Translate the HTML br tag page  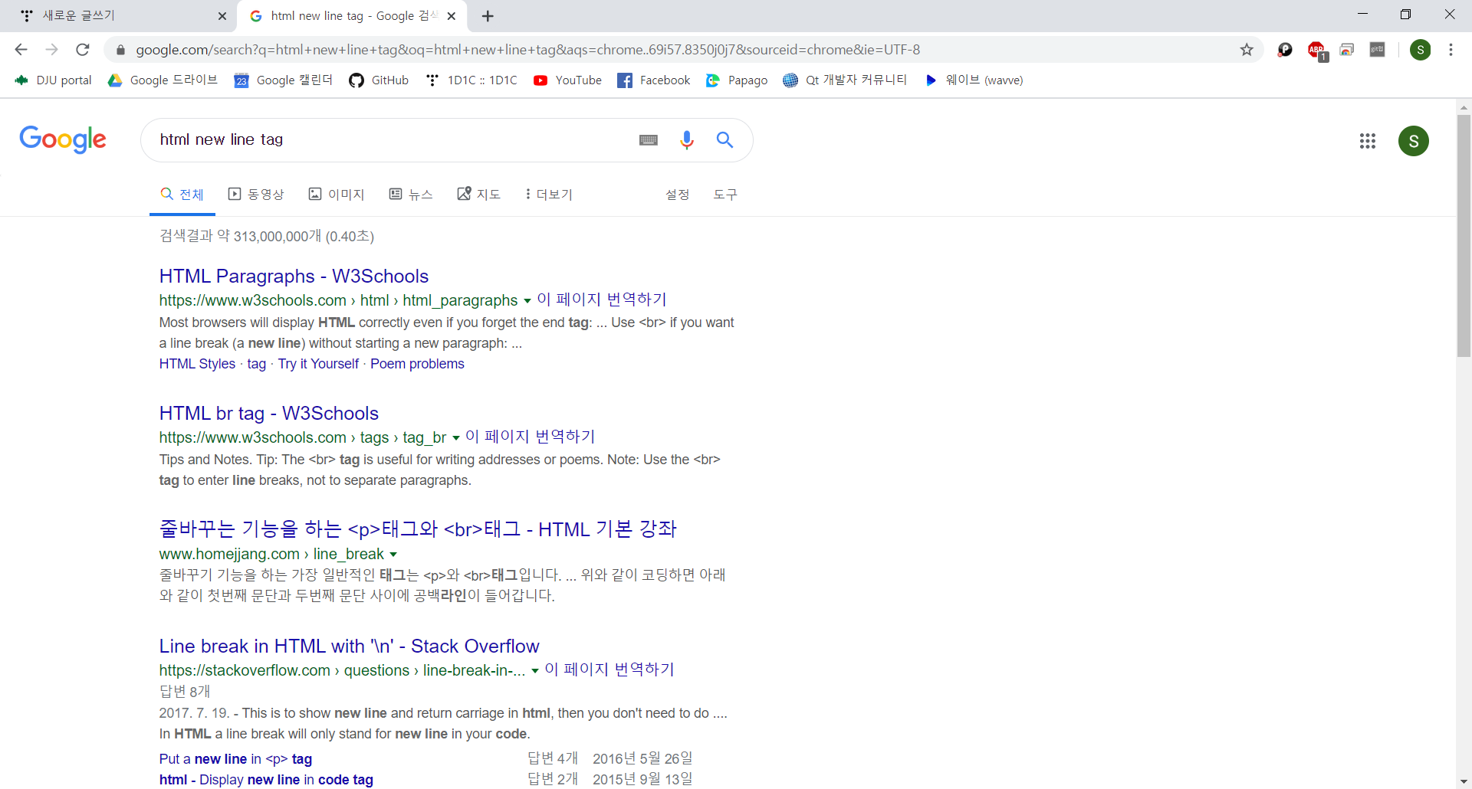(531, 437)
